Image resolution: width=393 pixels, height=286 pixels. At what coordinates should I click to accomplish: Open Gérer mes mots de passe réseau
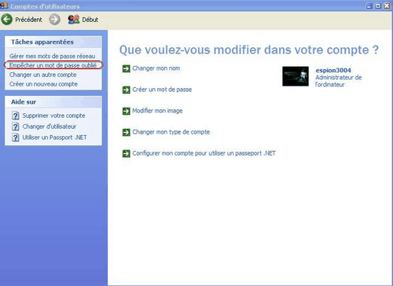[x=53, y=56]
